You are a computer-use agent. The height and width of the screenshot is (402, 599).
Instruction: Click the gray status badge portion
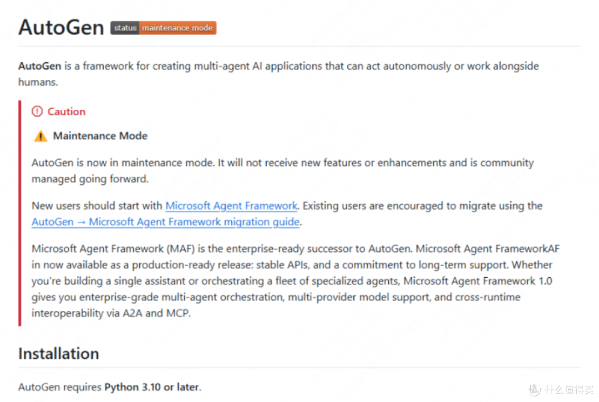(125, 28)
